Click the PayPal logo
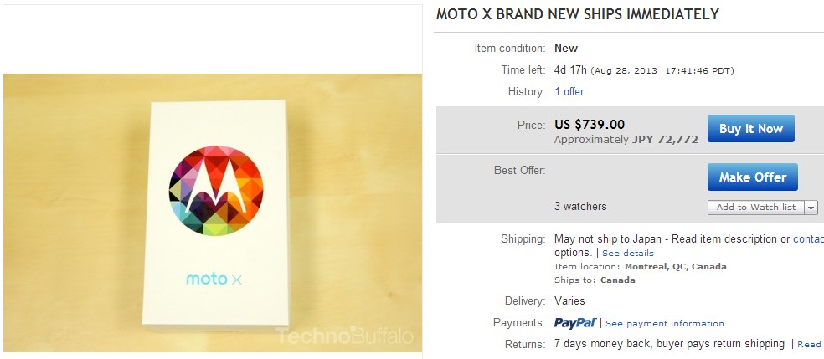 [574, 323]
